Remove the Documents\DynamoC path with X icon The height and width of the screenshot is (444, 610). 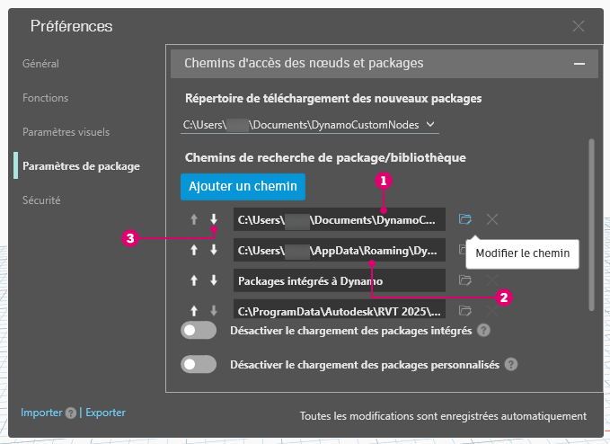click(492, 219)
